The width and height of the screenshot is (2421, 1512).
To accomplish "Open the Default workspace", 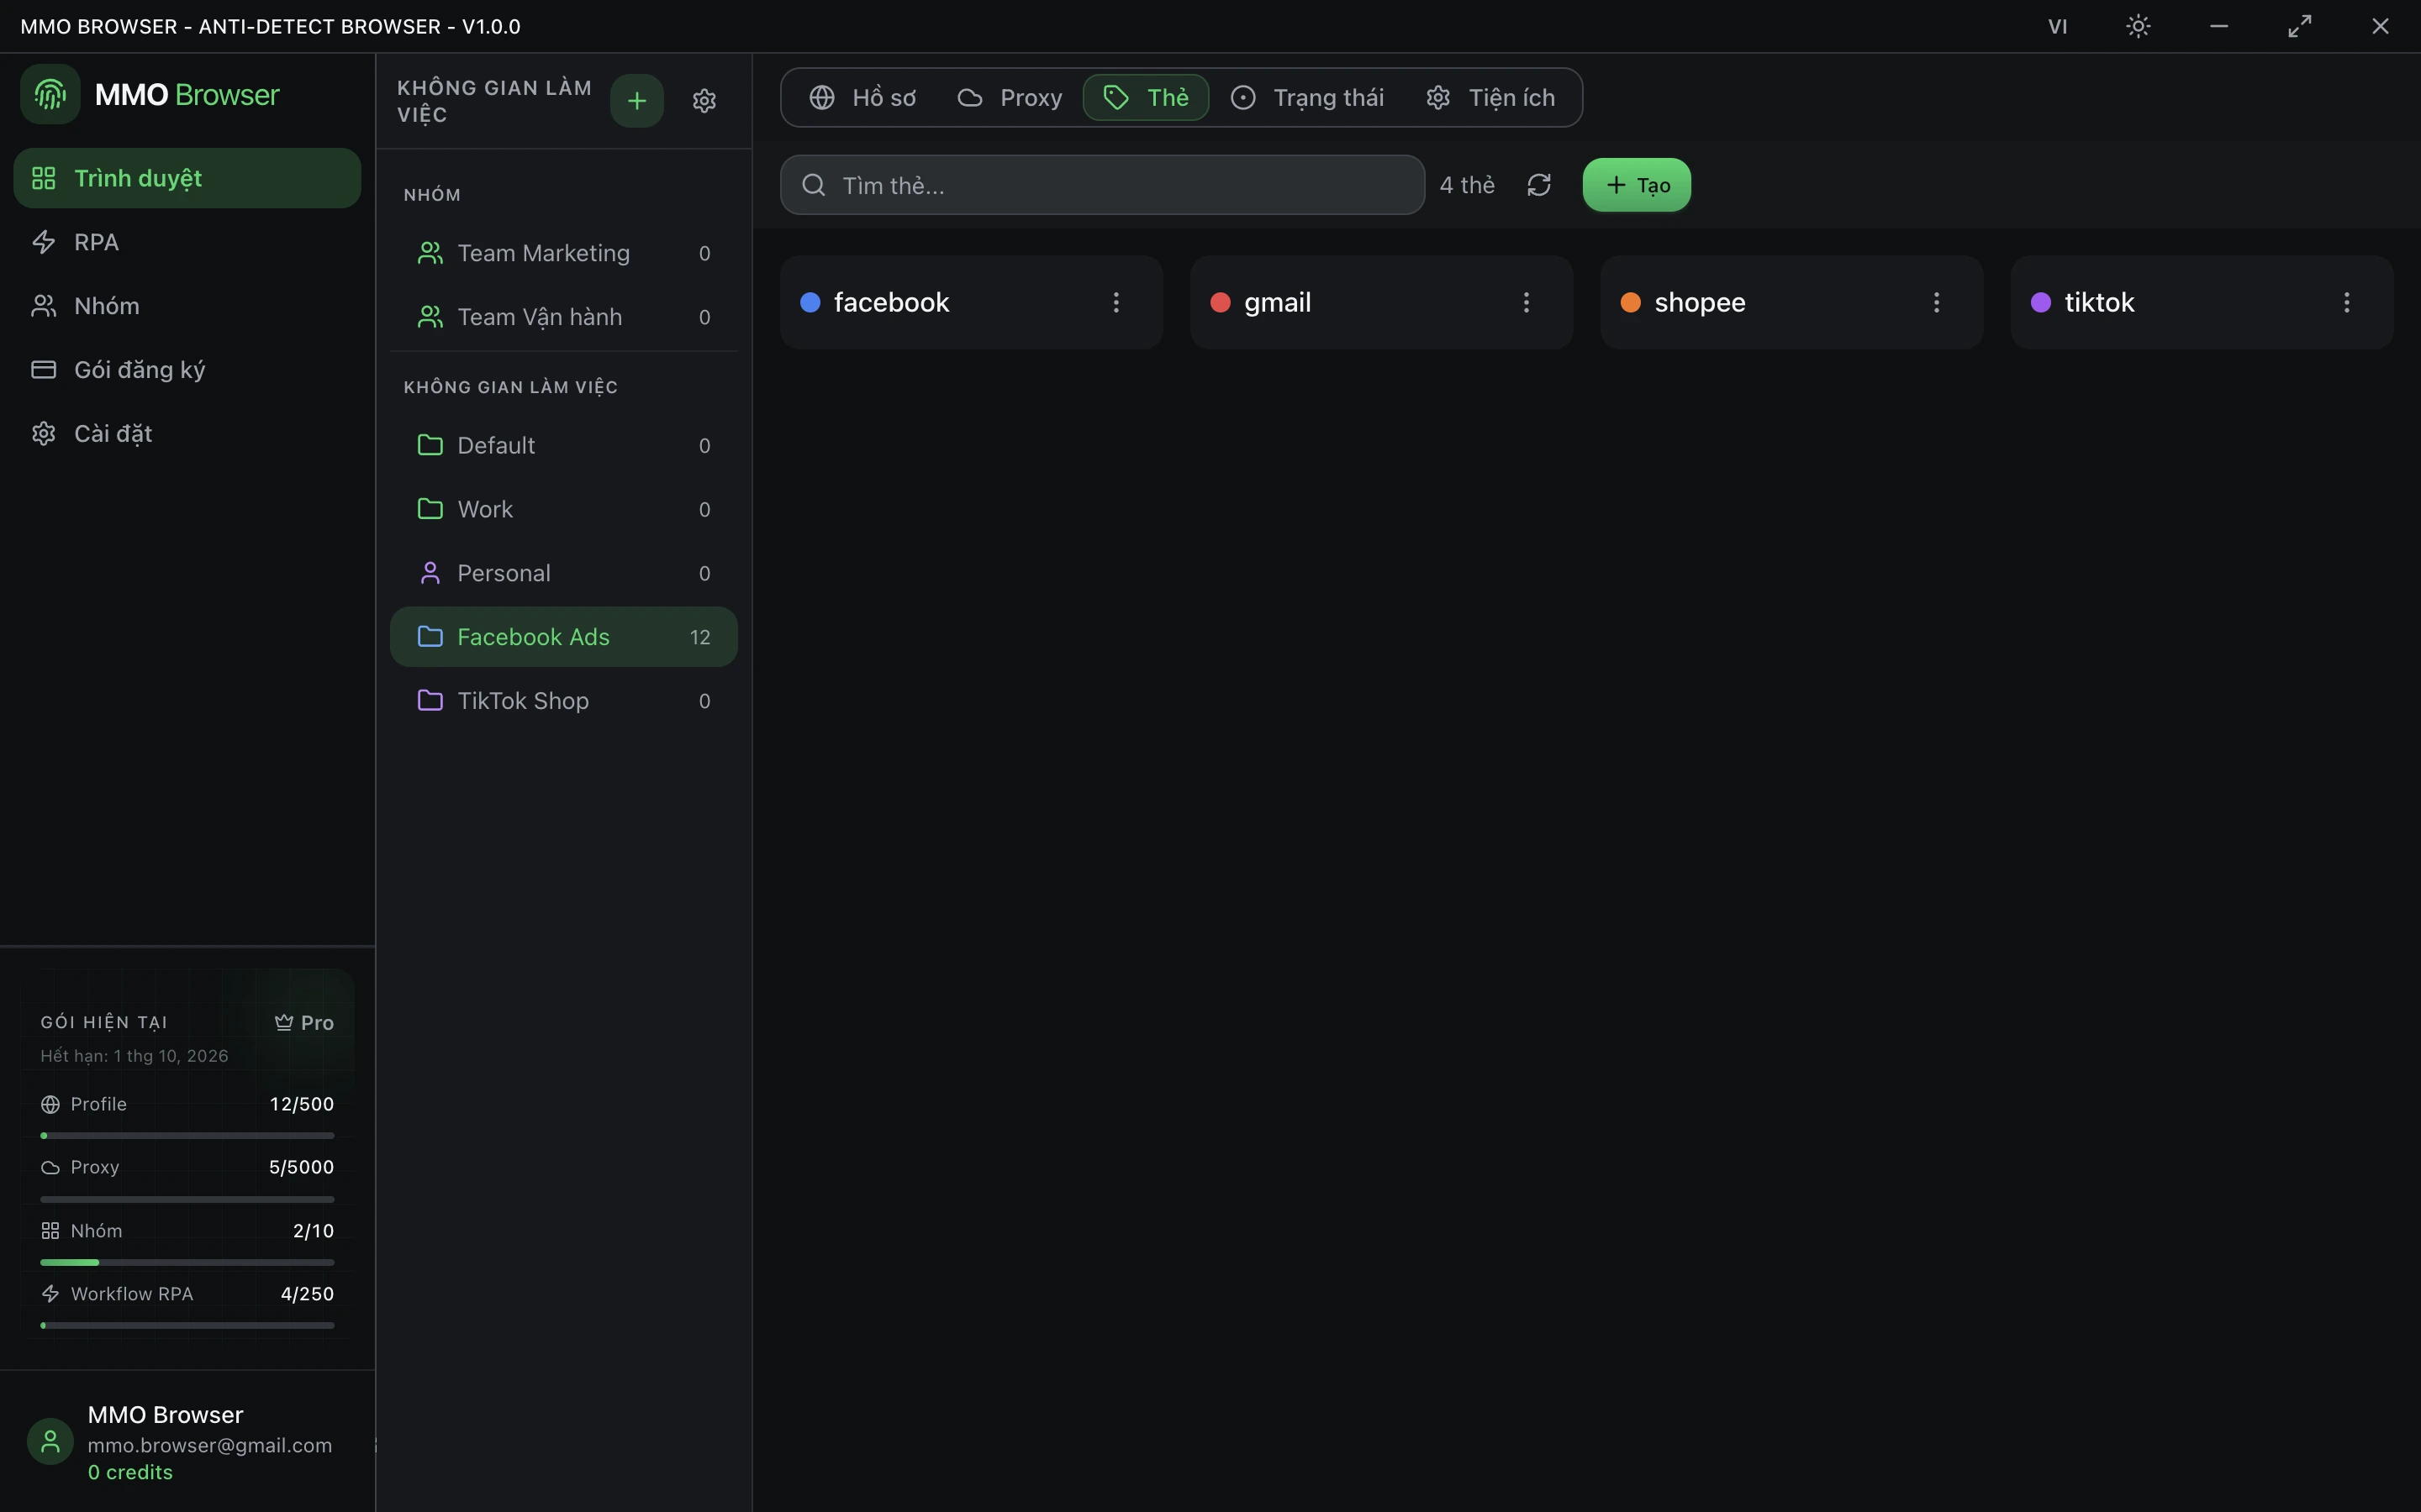I will pos(563,445).
